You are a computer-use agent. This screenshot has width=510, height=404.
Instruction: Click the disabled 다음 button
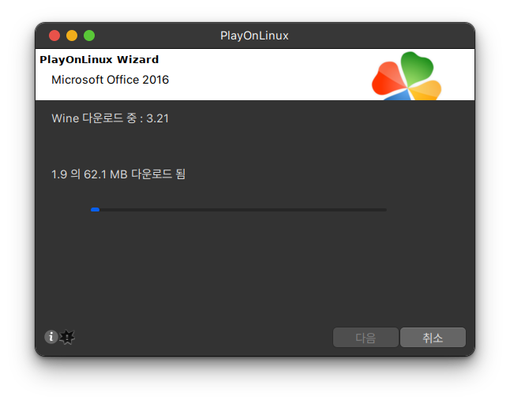(366, 338)
